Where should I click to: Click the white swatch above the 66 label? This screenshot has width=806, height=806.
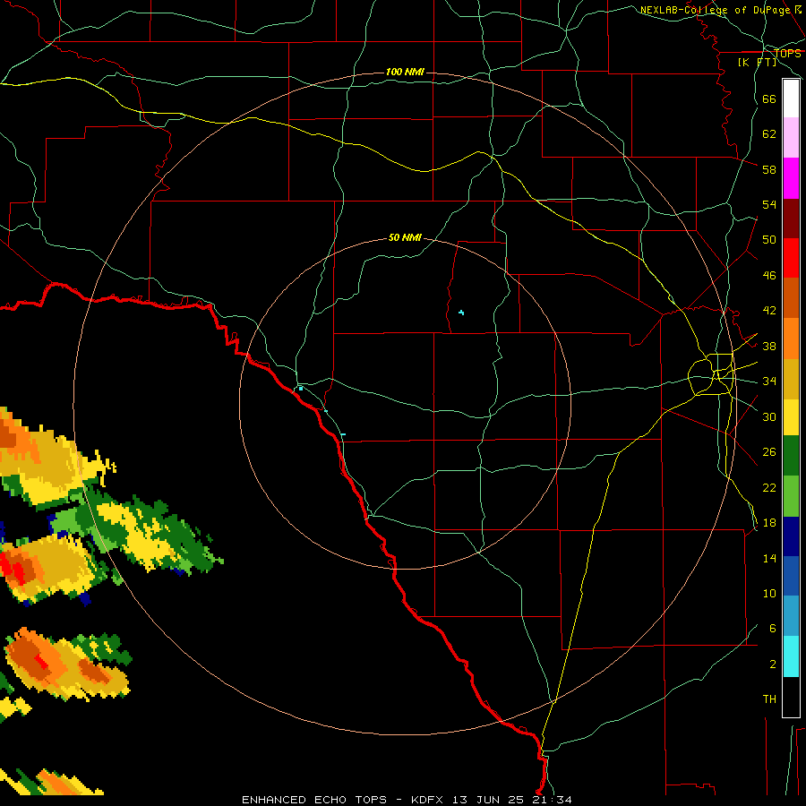click(791, 99)
